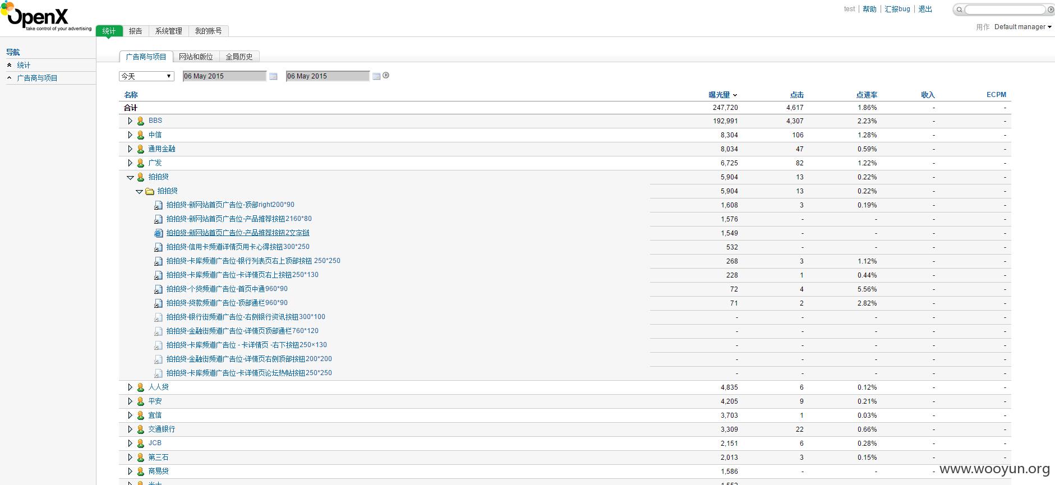Image resolution: width=1055 pixels, height=485 pixels.
Task: Click the 广发 advertiser icon
Action: pyautogui.click(x=141, y=163)
